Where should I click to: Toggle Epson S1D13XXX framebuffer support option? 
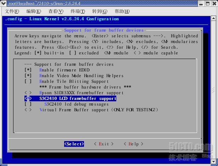point(28,93)
